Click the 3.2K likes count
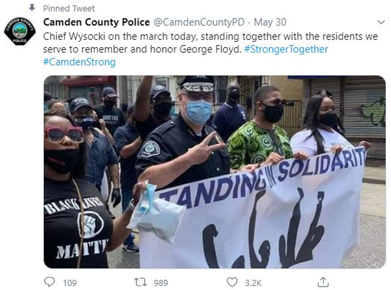This screenshot has height=290, width=391. click(253, 283)
